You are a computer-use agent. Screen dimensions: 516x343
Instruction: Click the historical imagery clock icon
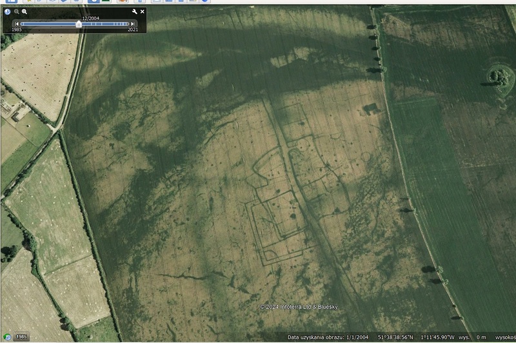(8, 12)
